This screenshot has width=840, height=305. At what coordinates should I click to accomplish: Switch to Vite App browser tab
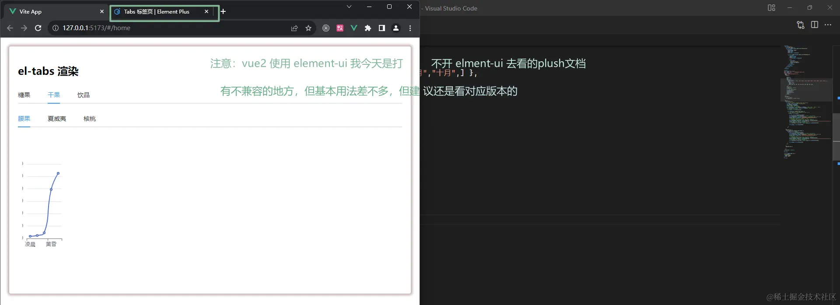56,12
